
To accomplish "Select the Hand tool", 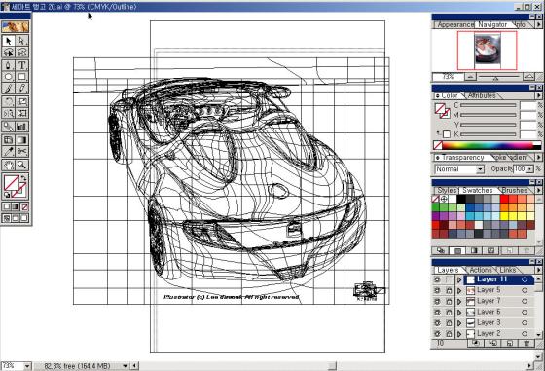I will pos(9,166).
